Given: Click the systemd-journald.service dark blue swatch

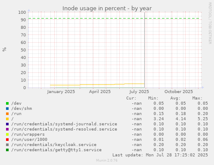Looking at the screenshot, I should coord(7,124).
